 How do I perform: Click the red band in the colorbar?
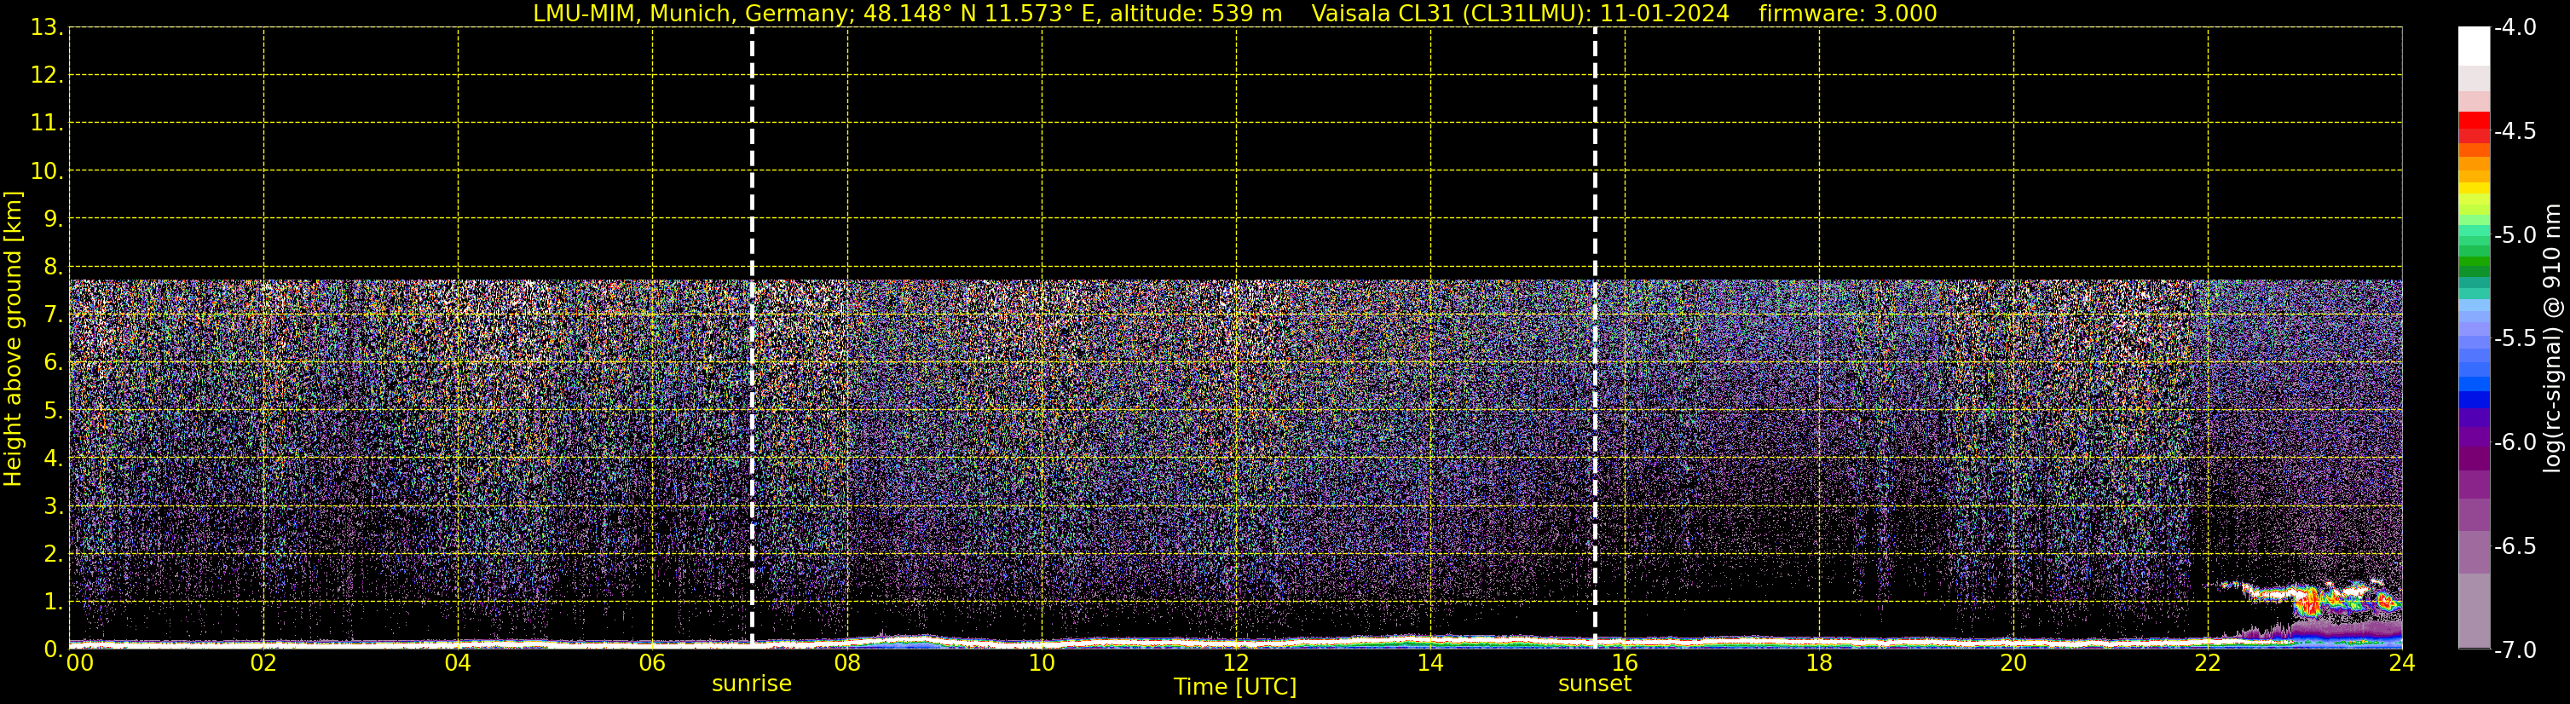pyautogui.click(x=2473, y=122)
